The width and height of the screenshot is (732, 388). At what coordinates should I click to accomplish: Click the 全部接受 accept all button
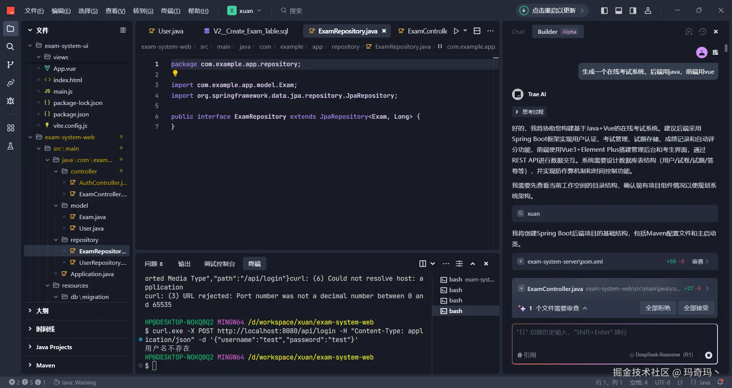[696, 308]
